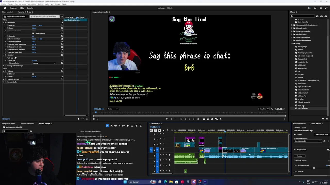This screenshot has width=330, height=185.
Task: Expand the Transiciones de video folder
Action: click(292, 37)
